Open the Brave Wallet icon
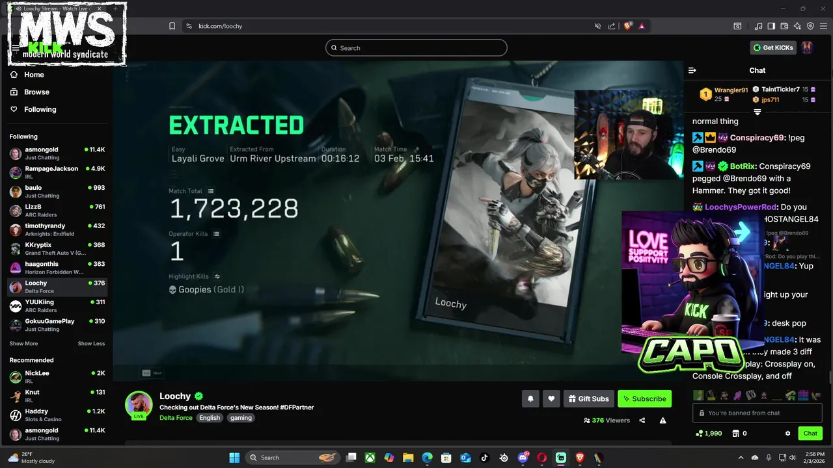The width and height of the screenshot is (833, 468). point(784,26)
